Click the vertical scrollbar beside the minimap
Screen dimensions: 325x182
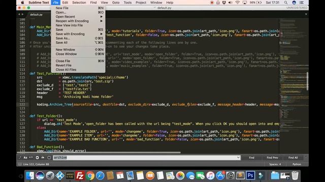coord(307,81)
